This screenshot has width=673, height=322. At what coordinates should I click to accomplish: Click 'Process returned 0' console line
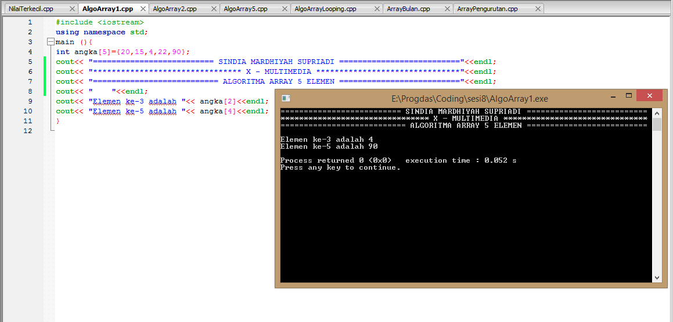[x=398, y=160]
